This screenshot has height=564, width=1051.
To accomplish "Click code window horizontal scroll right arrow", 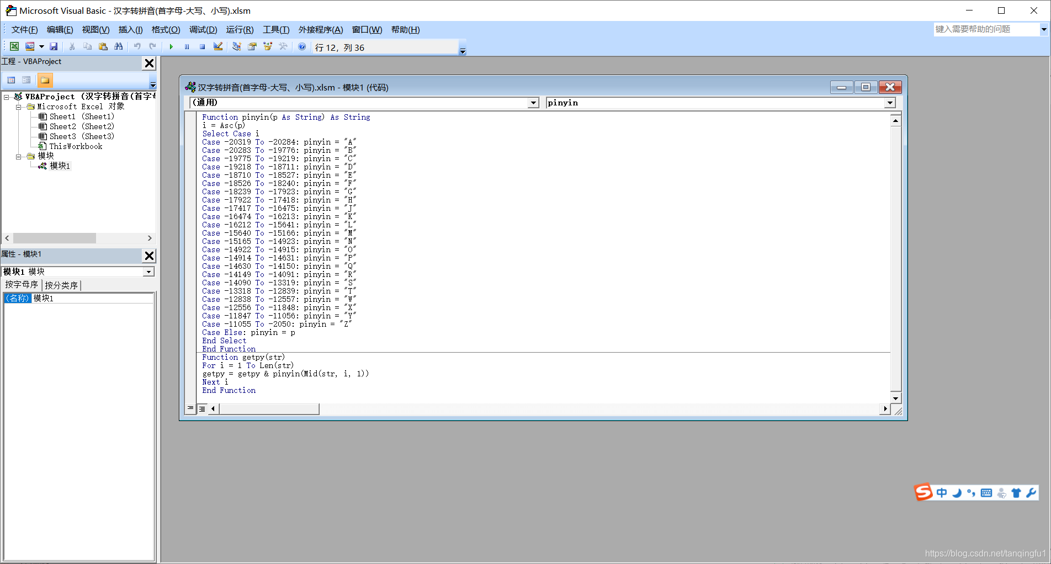I will (x=885, y=409).
